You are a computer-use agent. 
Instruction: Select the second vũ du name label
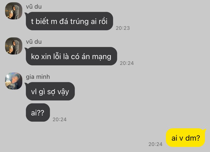(x=34, y=42)
